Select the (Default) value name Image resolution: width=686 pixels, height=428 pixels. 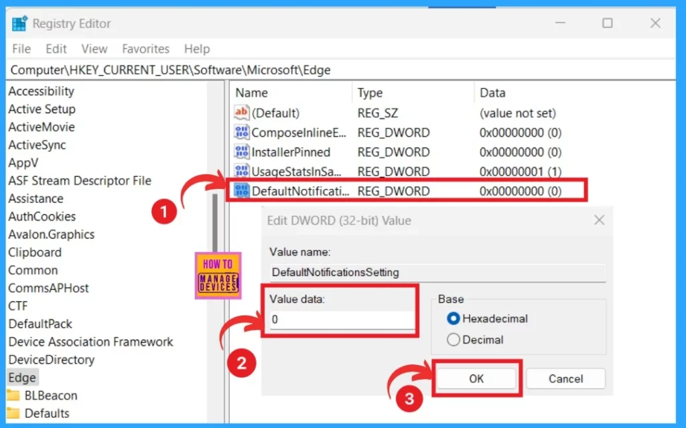[275, 113]
